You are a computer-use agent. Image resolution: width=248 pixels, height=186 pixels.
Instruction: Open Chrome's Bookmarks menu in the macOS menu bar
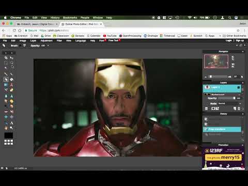coord(70,18)
